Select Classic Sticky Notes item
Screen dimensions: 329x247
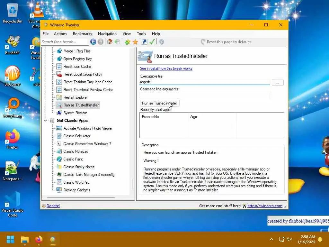tap(79, 167)
